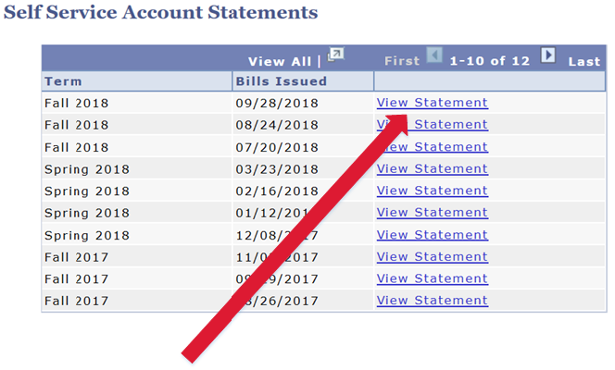This screenshot has width=615, height=370.
Task: Go to First page of statements
Action: [x=402, y=61]
